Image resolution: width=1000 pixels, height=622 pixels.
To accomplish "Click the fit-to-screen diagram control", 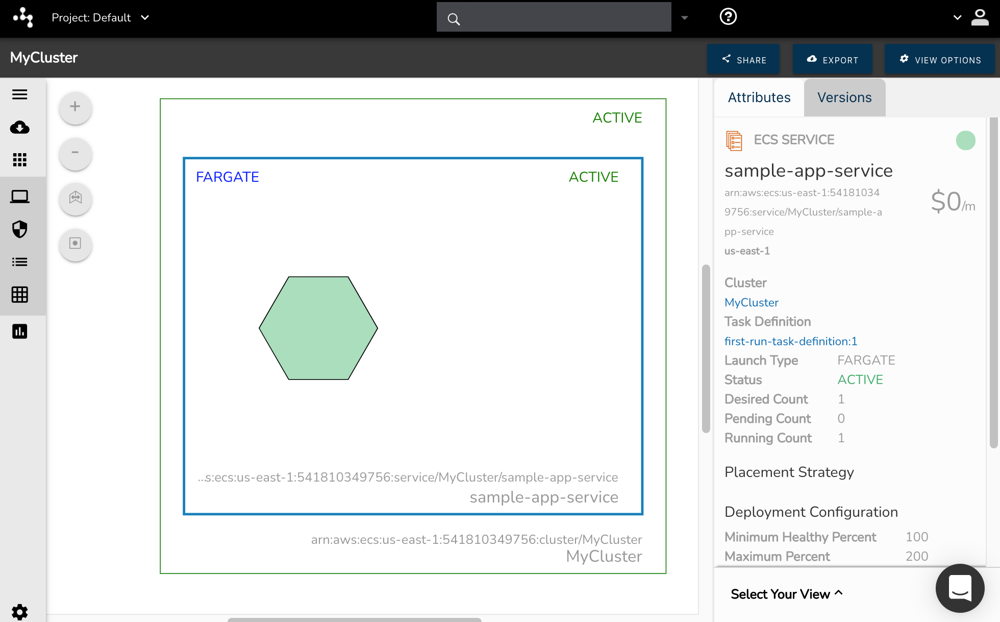I will point(75,199).
